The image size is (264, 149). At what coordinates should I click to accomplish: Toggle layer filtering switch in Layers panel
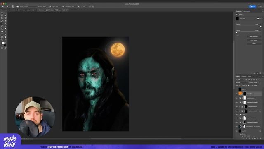click(x=259, y=79)
